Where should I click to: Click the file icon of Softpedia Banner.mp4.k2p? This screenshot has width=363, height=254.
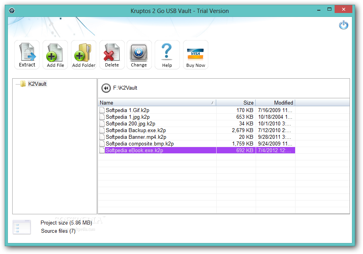tap(102, 137)
